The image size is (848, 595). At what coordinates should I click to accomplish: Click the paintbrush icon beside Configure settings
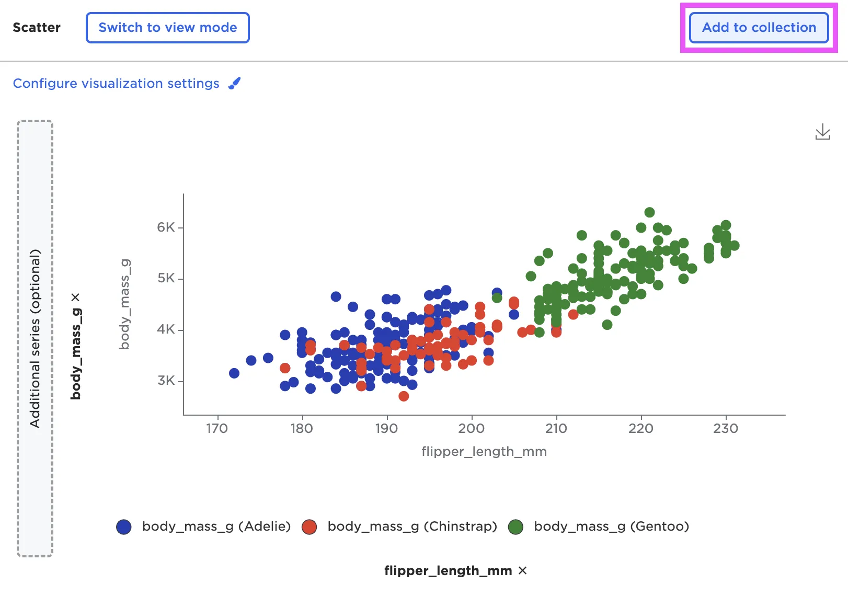tap(235, 84)
